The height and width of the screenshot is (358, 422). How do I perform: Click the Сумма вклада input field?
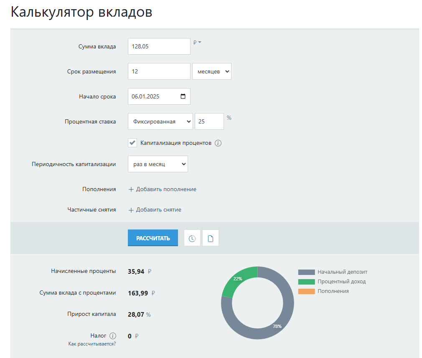(x=159, y=46)
